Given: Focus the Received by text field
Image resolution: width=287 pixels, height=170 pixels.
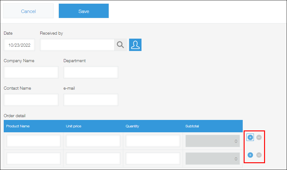Looking at the screenshot, I should click(x=77, y=45).
